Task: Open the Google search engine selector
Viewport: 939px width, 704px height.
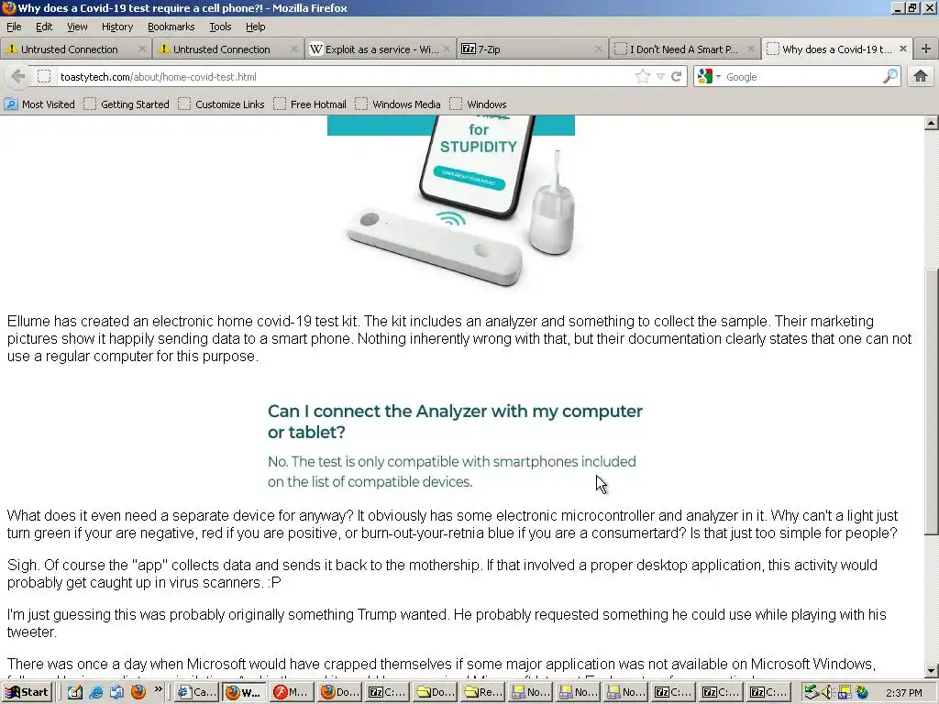Action: (709, 77)
